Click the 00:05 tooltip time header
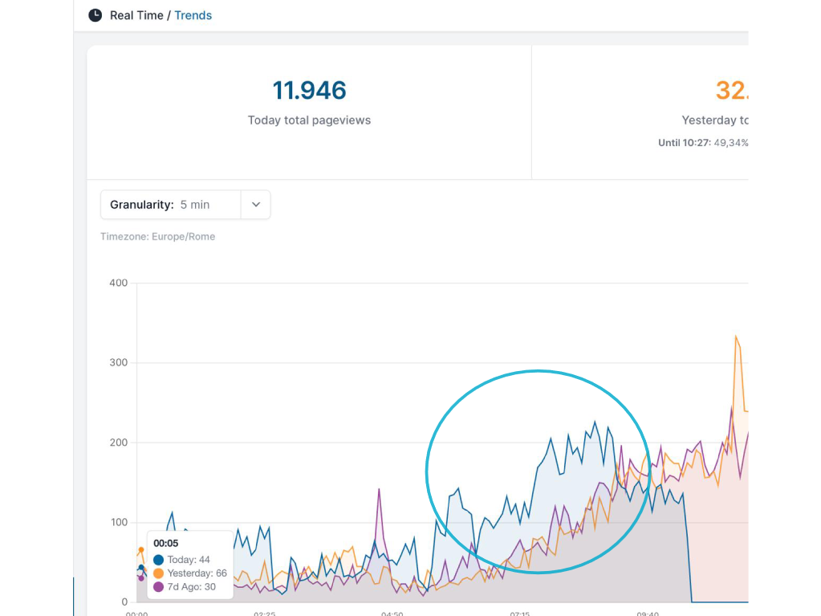This screenshot has height=616, width=821. [165, 543]
